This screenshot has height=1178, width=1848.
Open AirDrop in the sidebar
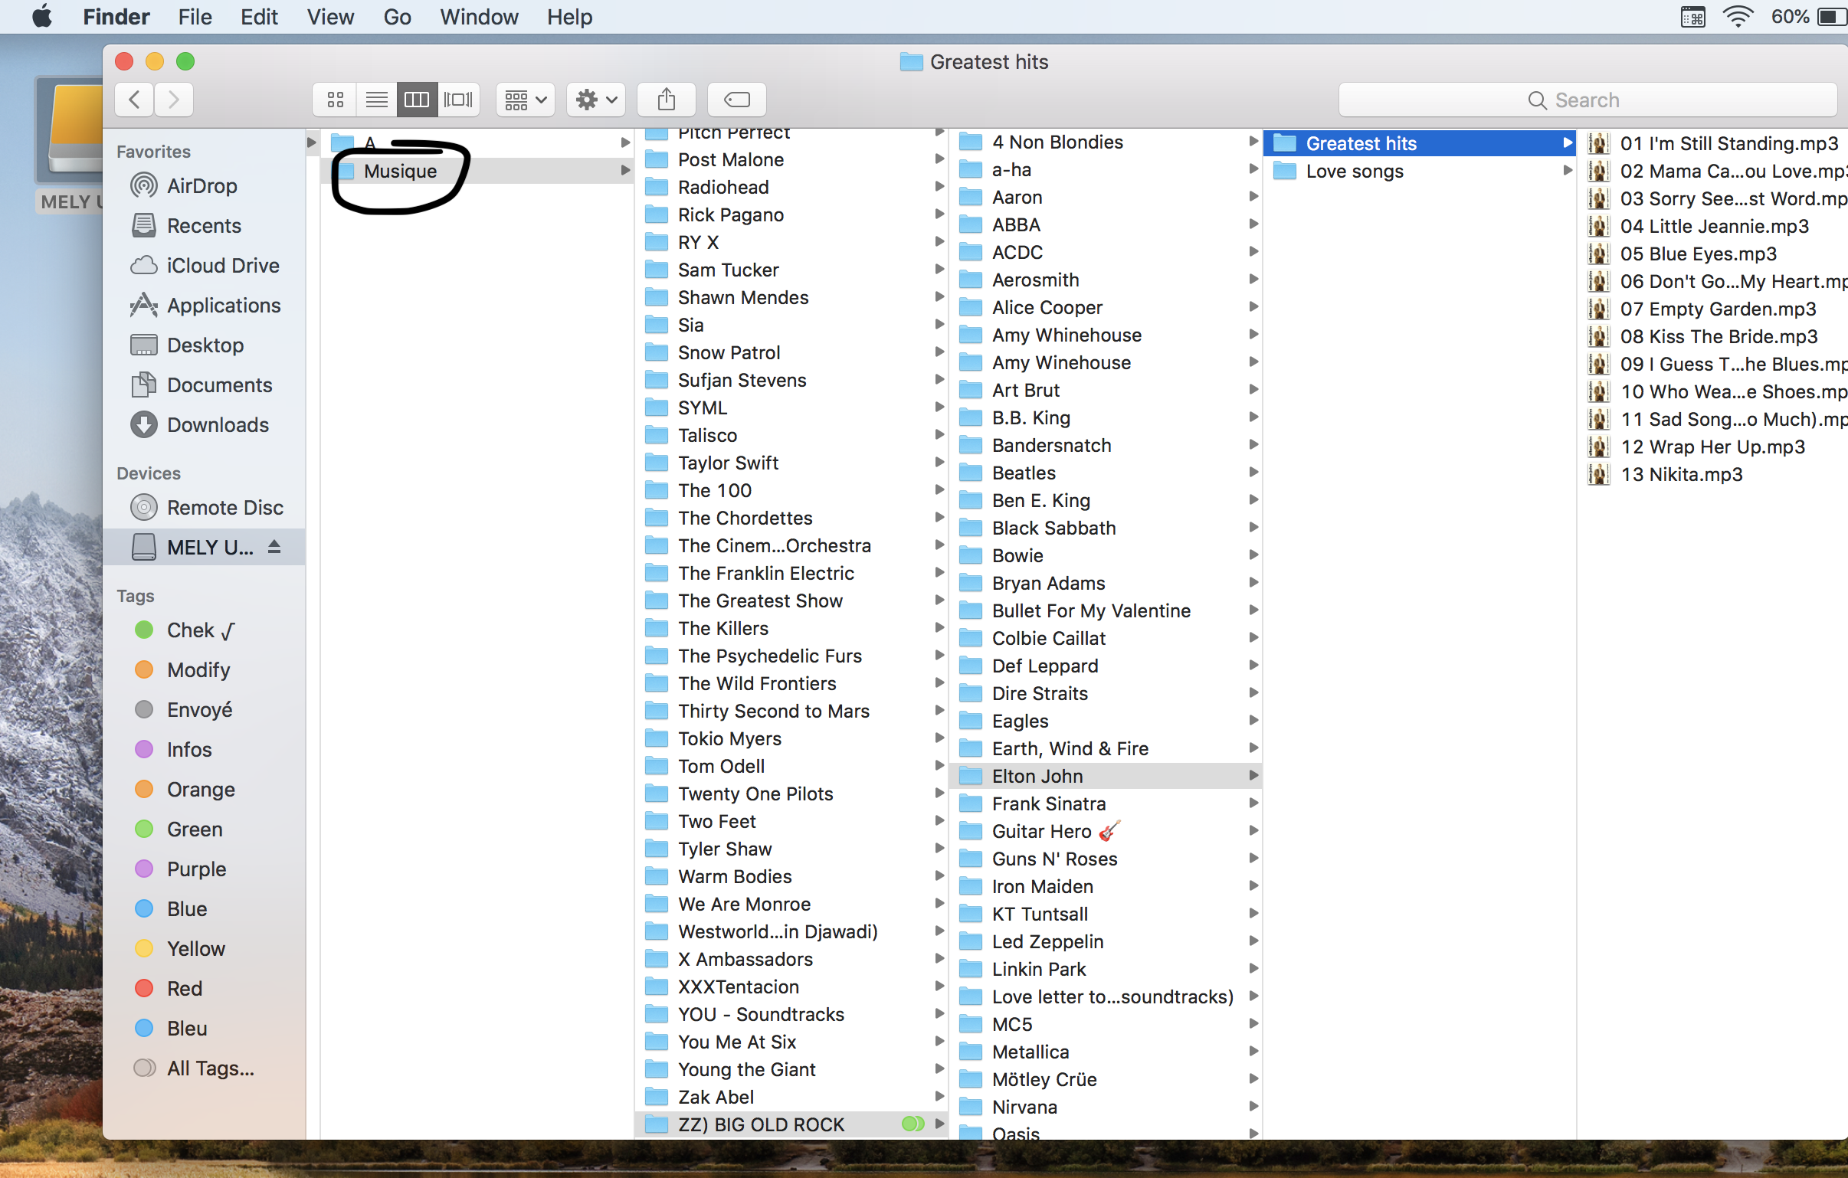tap(202, 185)
